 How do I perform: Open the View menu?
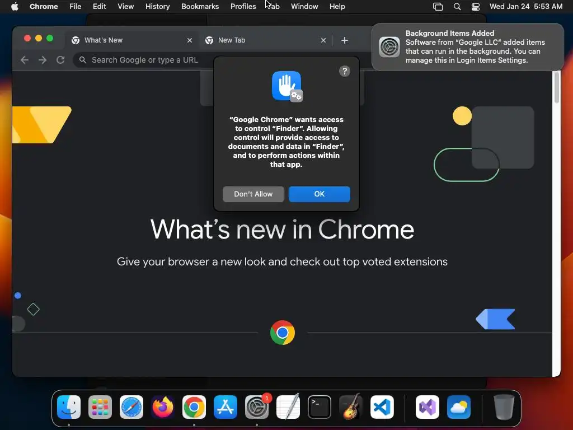[126, 6]
